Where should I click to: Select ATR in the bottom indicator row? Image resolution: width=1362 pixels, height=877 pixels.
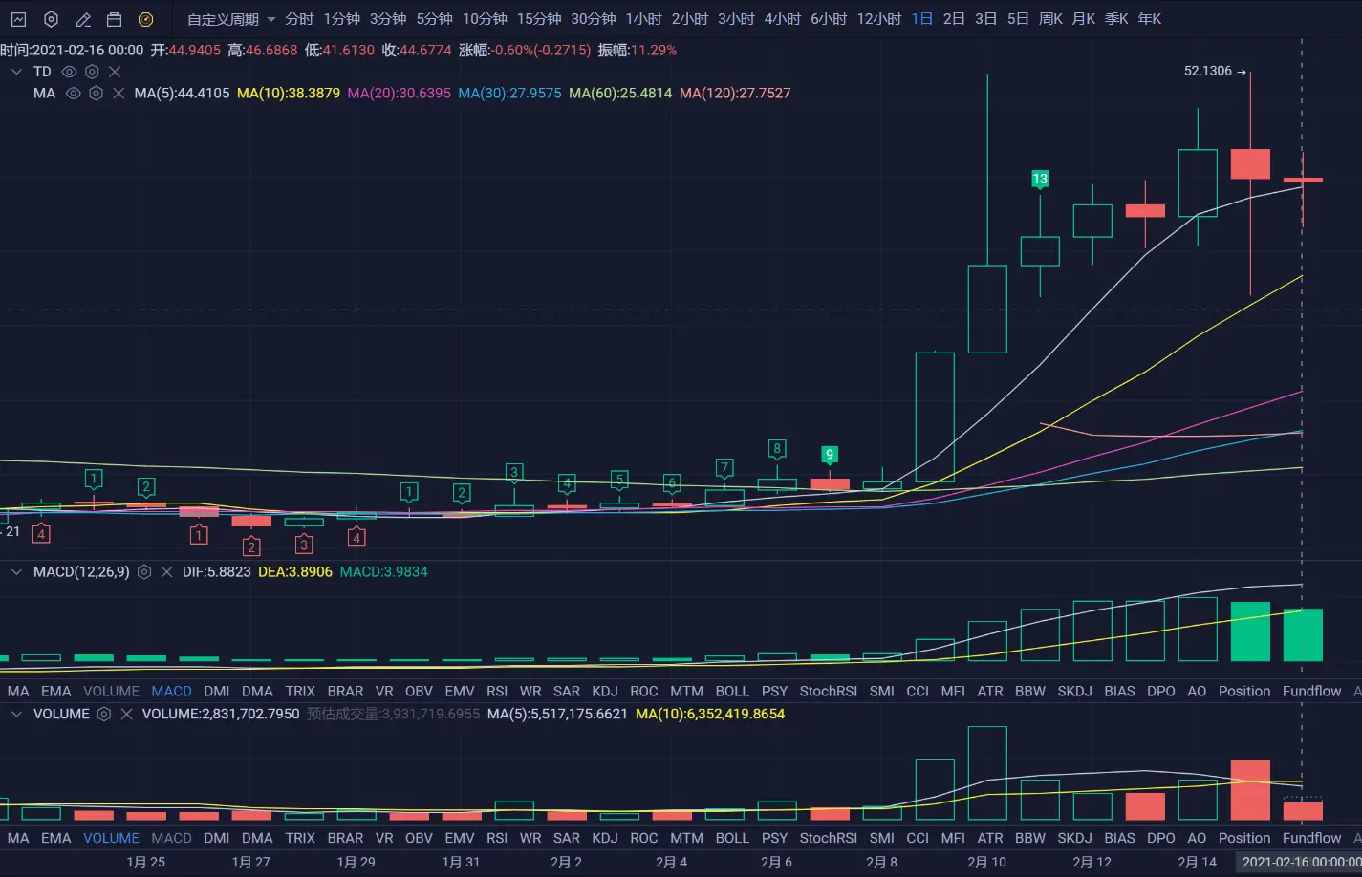click(x=990, y=838)
